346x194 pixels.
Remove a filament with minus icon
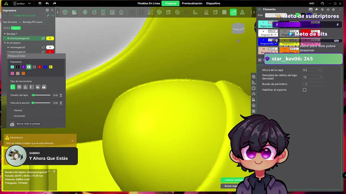click(328, 9)
